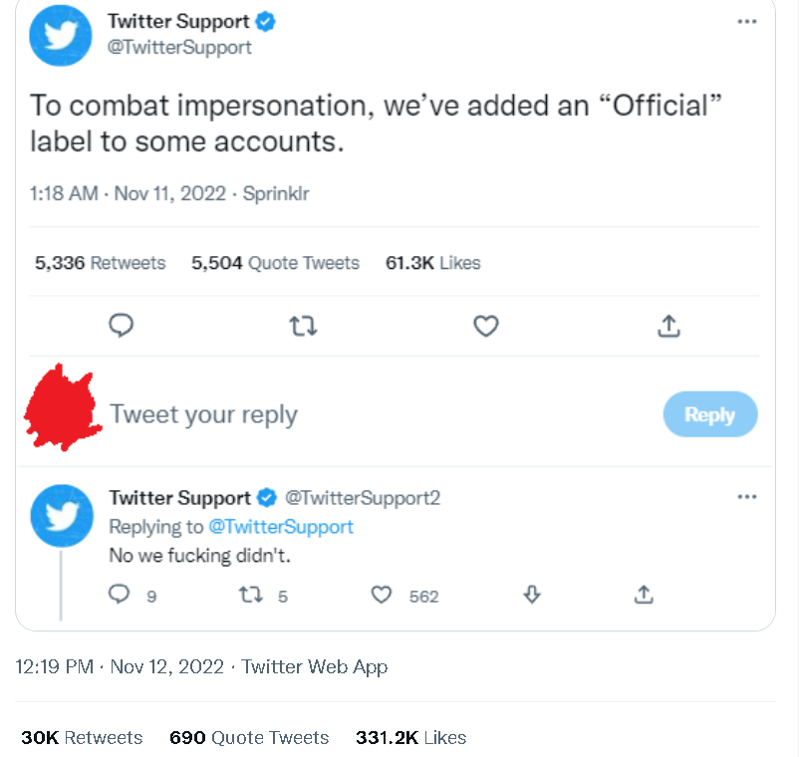This screenshot has width=799, height=757.
Task: Share the TwitterSupport2 reply tweet
Action: point(644,595)
